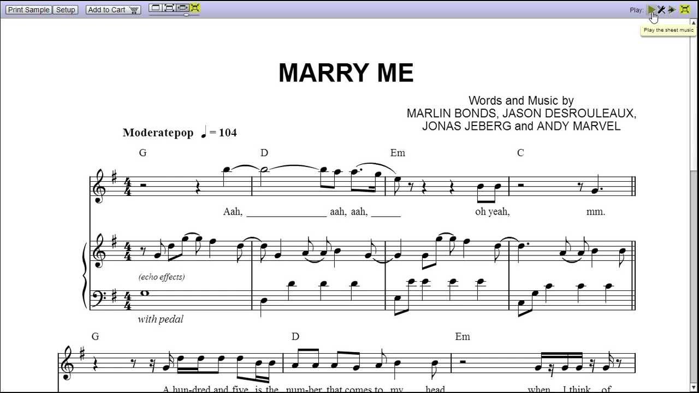Click the MARRY ME title
This screenshot has width=699, height=393.
(346, 73)
